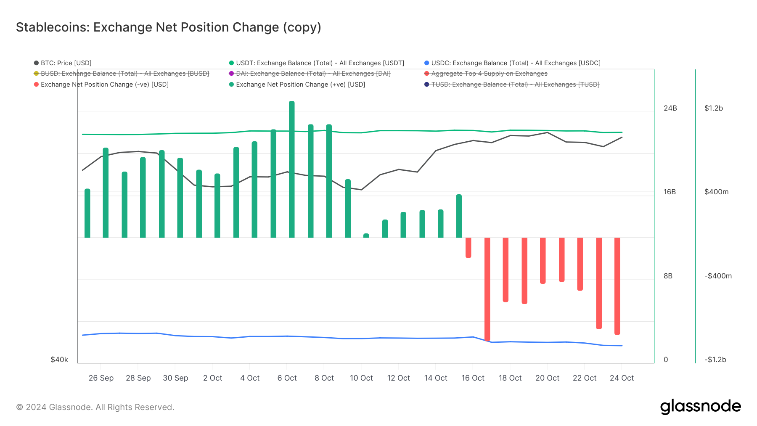Click the glassnode logo
The image size is (757, 426).
click(x=700, y=407)
